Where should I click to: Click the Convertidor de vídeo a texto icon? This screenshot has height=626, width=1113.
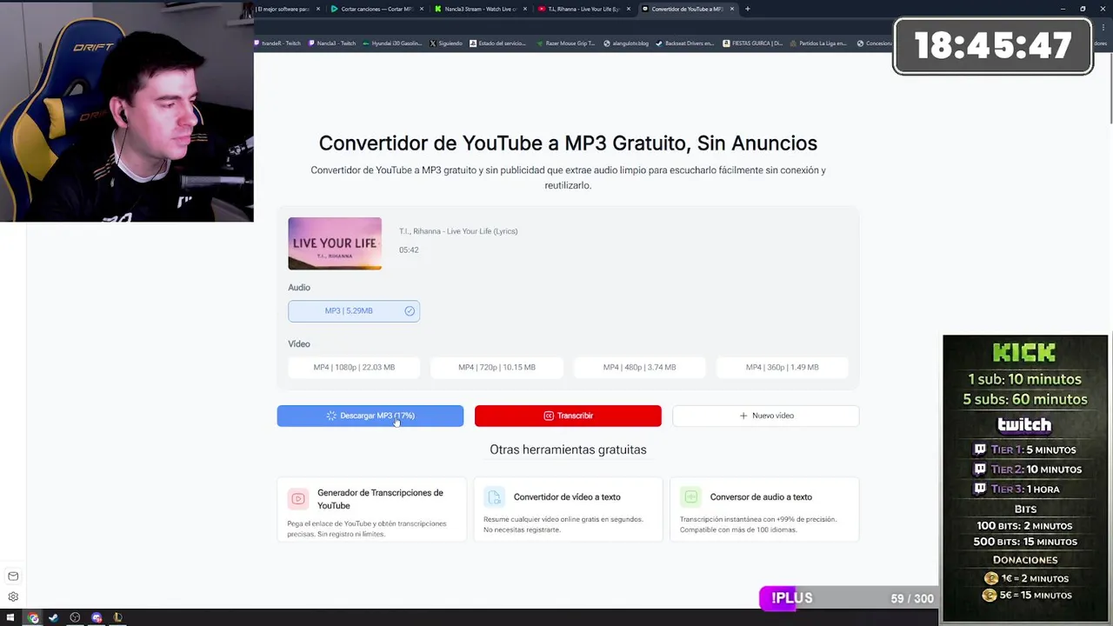(x=495, y=496)
